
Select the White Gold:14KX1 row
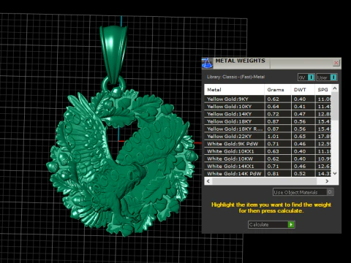268,166
